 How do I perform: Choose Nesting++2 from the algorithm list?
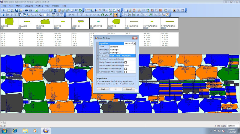coord(122,53)
